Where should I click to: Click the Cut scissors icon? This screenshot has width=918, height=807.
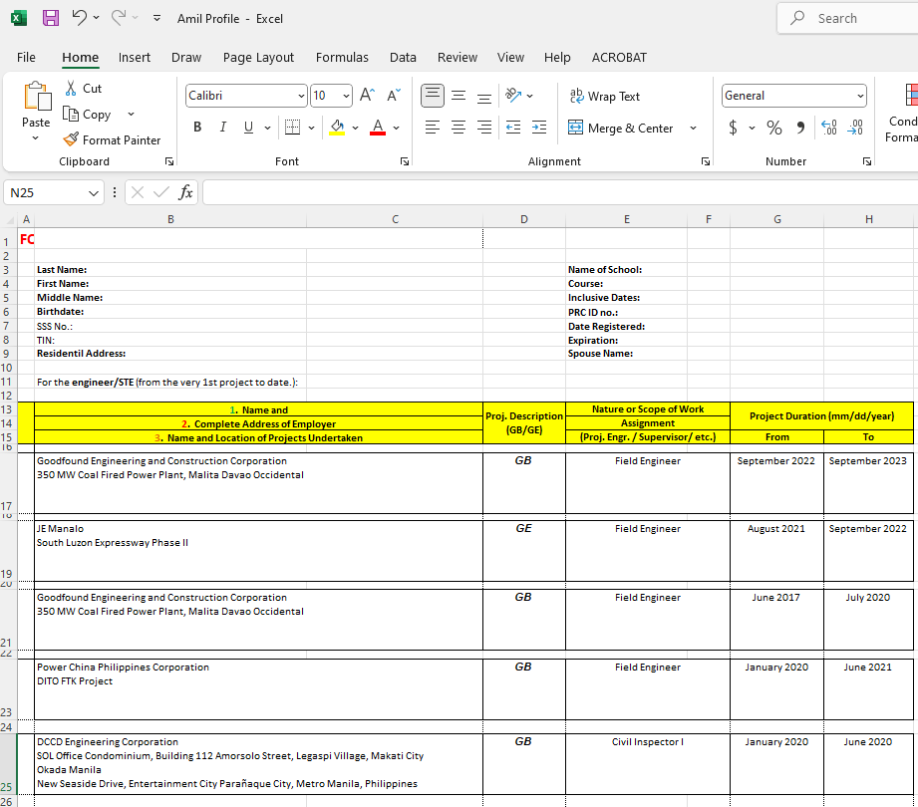click(x=72, y=89)
